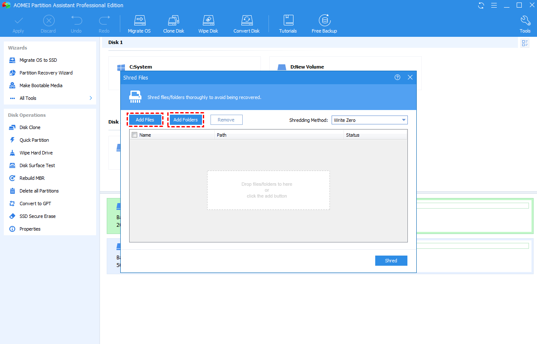The height and width of the screenshot is (344, 537).
Task: Click the Add Folders button
Action: [185, 120]
